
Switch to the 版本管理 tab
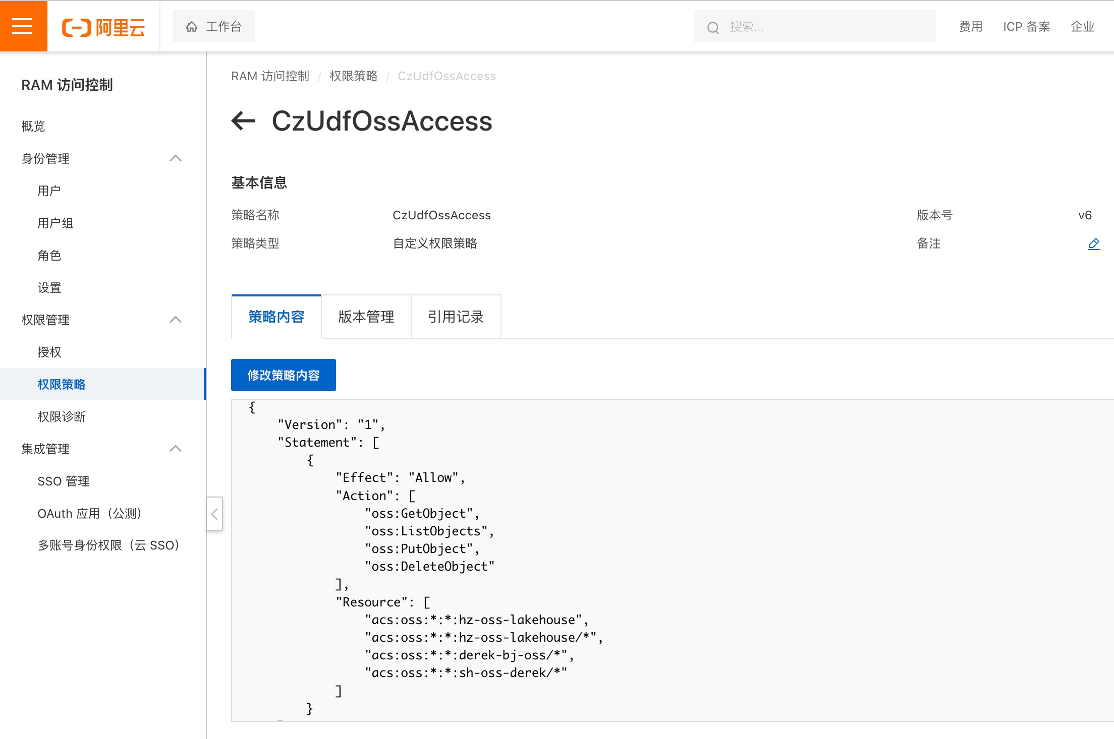[366, 317]
